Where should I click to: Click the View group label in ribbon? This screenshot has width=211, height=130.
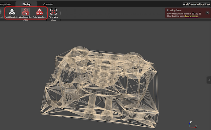(53, 20)
